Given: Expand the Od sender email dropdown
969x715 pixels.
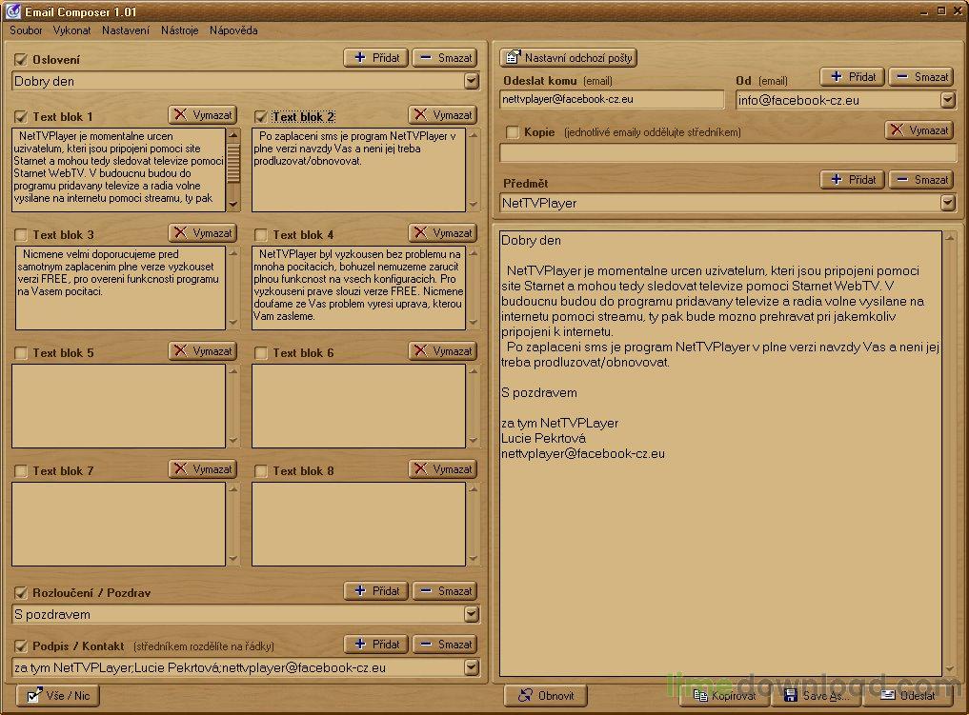Looking at the screenshot, I should point(948,100).
